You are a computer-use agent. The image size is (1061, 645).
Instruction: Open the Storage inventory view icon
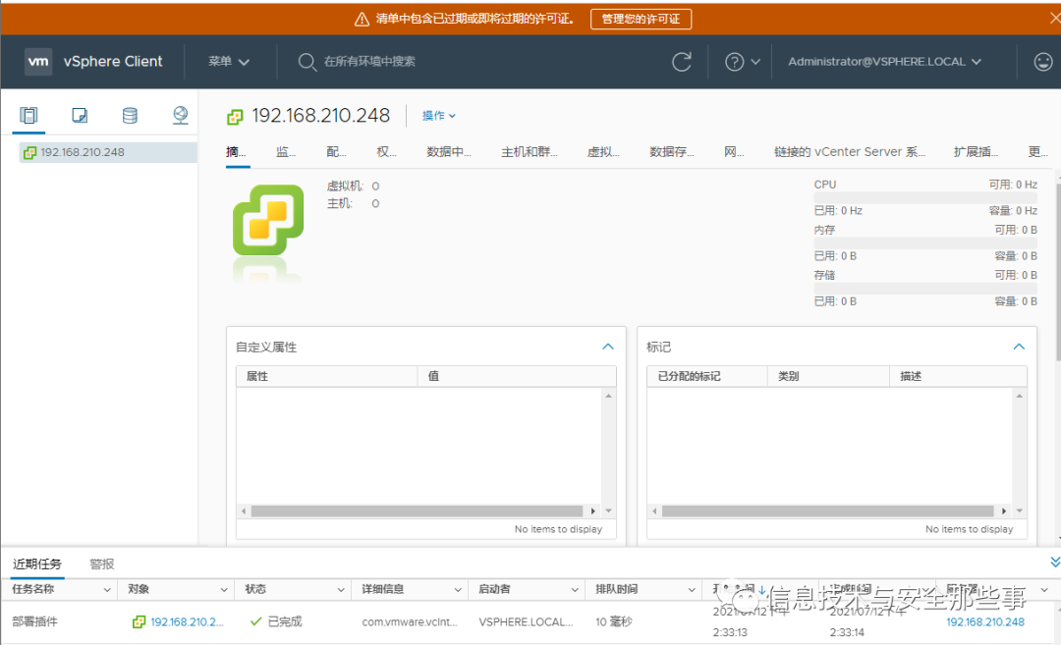tap(130, 116)
